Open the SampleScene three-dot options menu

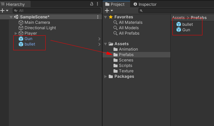pos(98,17)
